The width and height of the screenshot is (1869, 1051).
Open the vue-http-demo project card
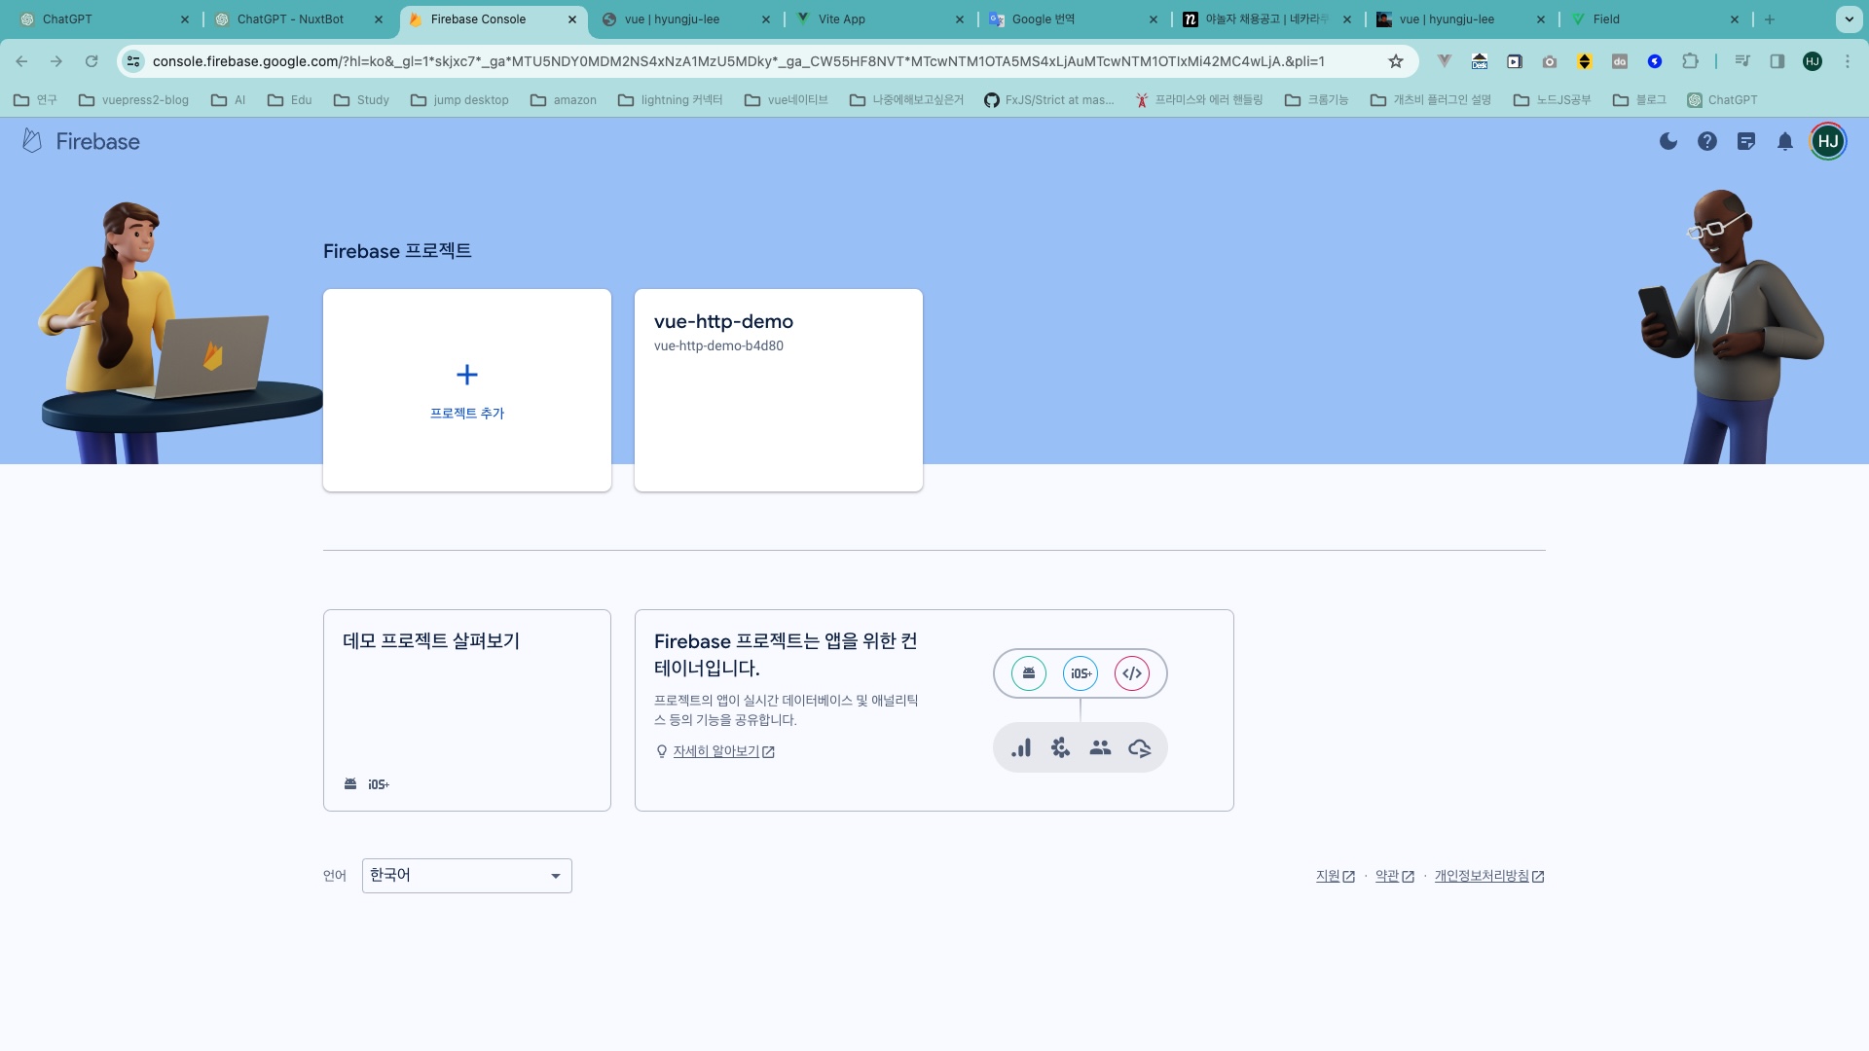point(779,390)
